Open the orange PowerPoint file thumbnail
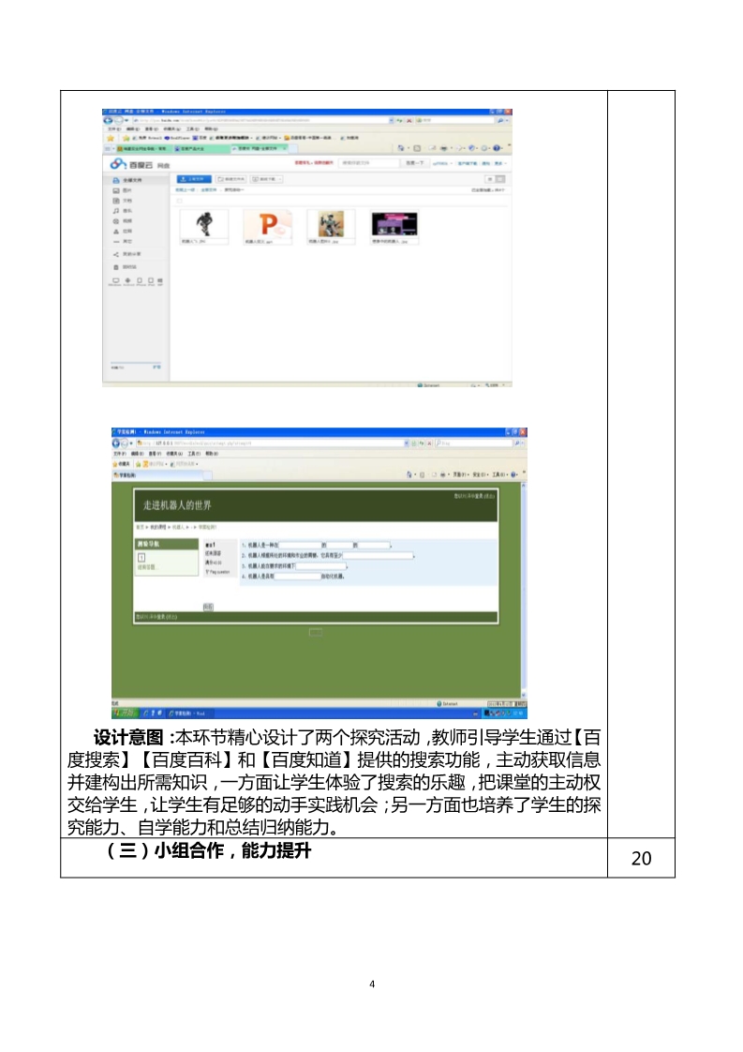Viewport: 743px width, 1052px height. [x=268, y=228]
